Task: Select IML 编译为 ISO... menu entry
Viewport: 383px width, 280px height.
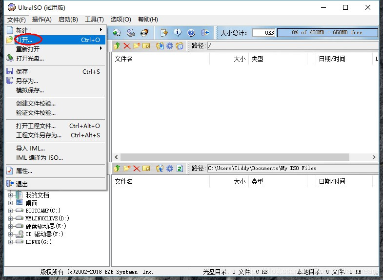Action: [56, 157]
